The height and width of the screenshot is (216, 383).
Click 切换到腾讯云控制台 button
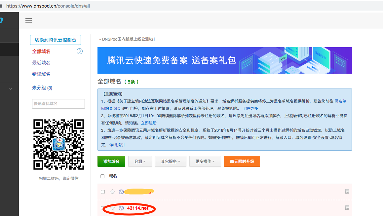pyautogui.click(x=56, y=40)
